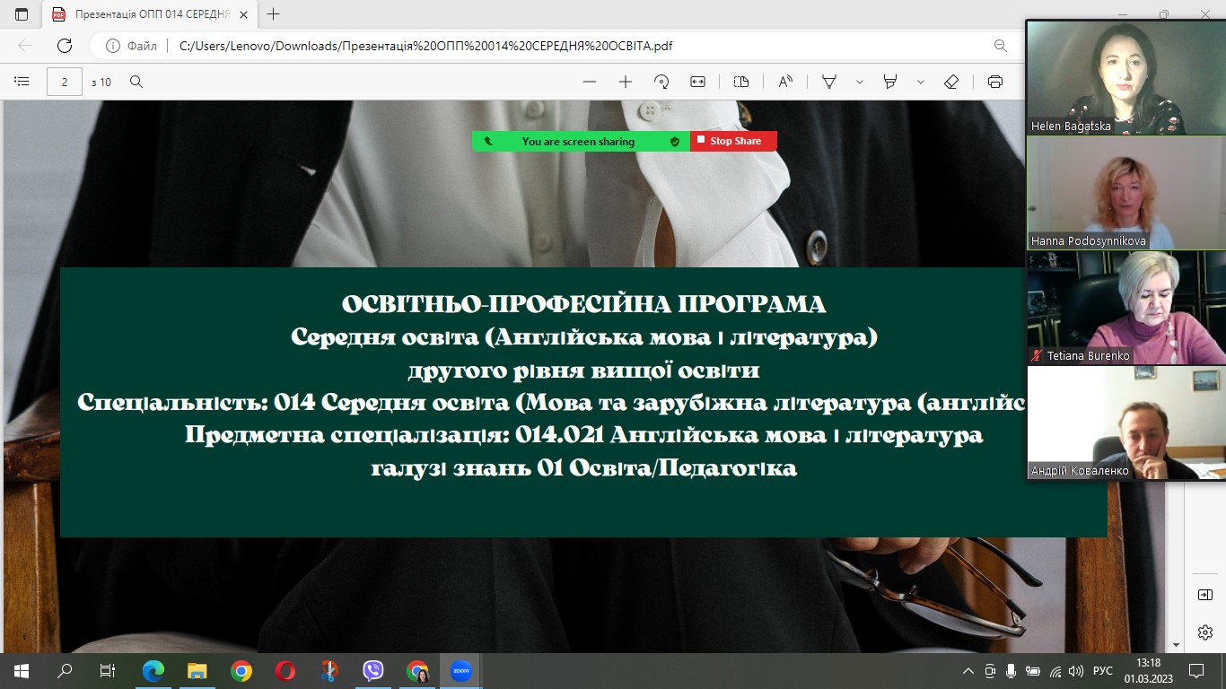The height and width of the screenshot is (689, 1226).
Task: Expand the Highlight color options dropdown
Action: (x=921, y=82)
